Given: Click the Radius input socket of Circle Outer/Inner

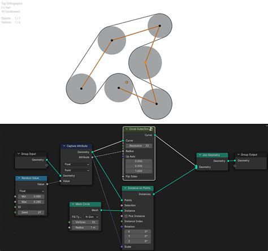Looking at the screenshot, I should [x=123, y=151].
